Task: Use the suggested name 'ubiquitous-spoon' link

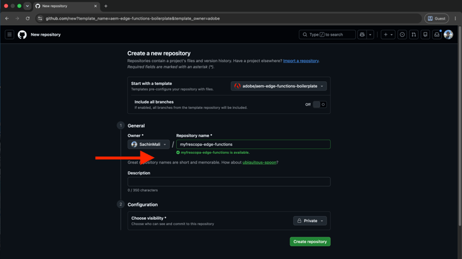Action: point(259,162)
